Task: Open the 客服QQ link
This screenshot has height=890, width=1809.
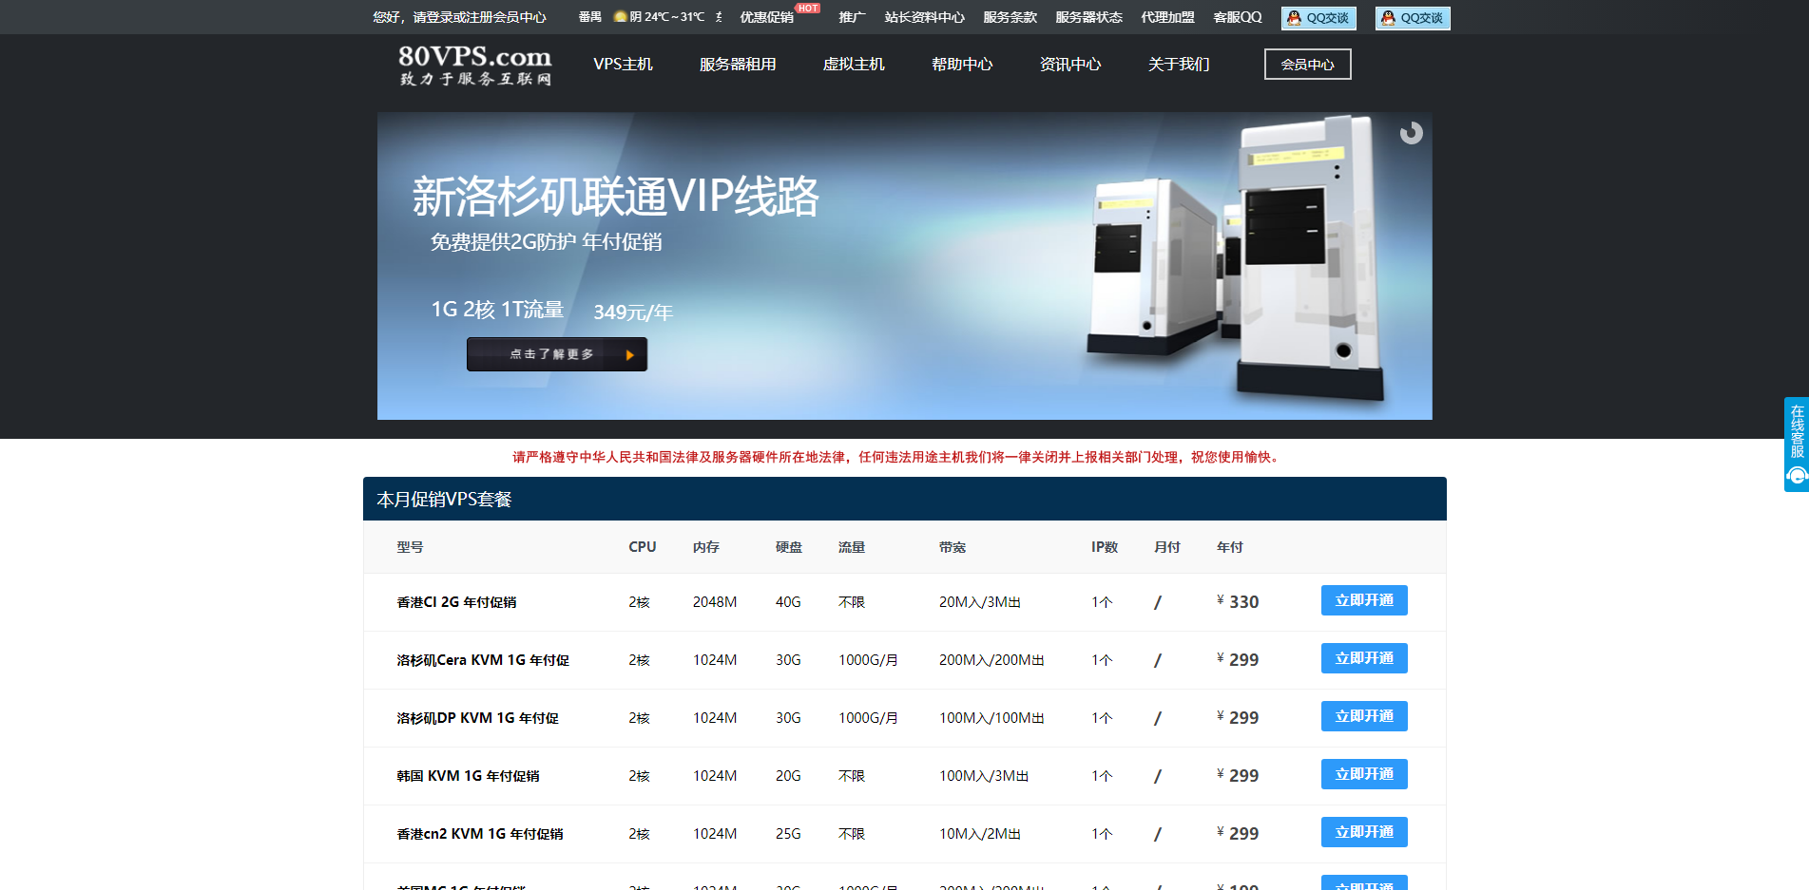Action: (x=1238, y=17)
